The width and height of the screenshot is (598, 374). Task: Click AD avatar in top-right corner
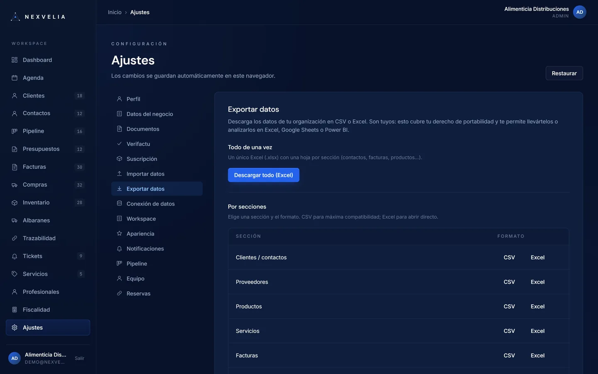[580, 12]
